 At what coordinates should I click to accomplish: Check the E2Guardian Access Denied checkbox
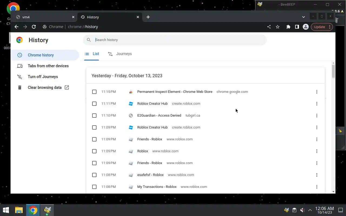pyautogui.click(x=94, y=116)
